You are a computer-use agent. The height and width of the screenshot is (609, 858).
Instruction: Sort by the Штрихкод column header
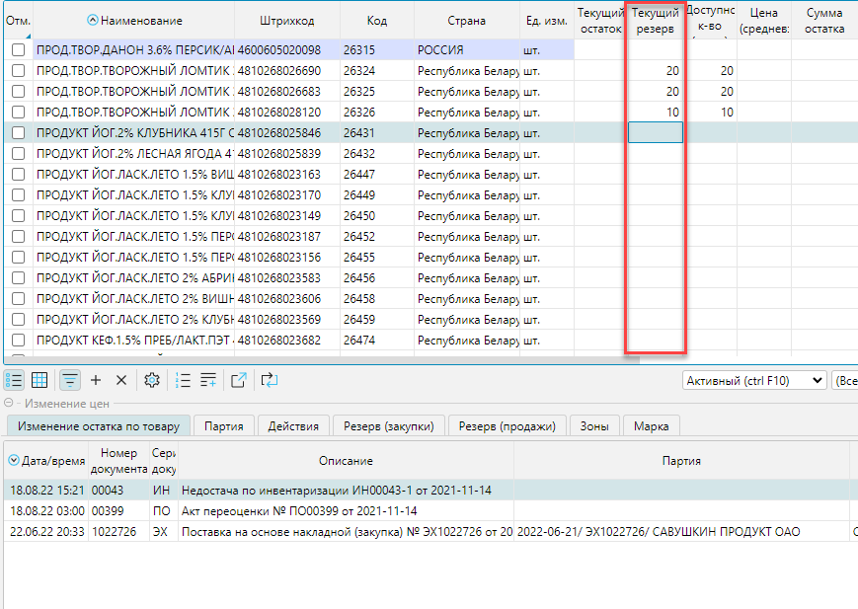pos(286,21)
